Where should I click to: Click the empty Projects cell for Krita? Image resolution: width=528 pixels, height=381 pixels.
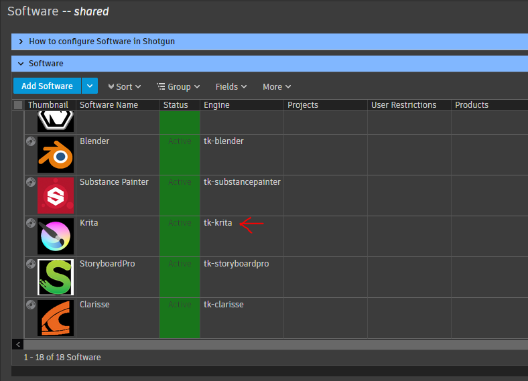click(x=326, y=236)
